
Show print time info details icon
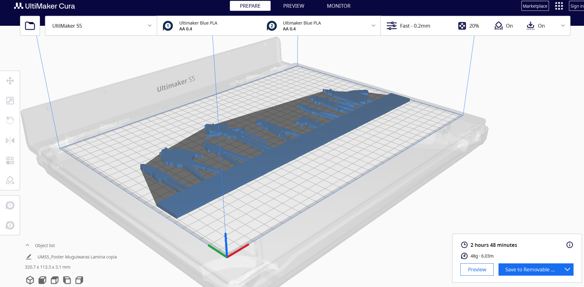[570, 245]
